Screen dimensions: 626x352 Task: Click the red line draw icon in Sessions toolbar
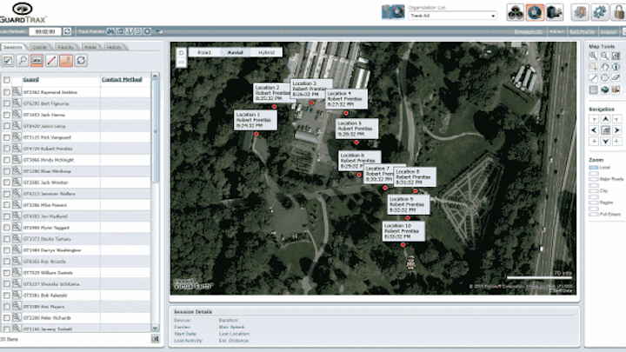(51, 61)
